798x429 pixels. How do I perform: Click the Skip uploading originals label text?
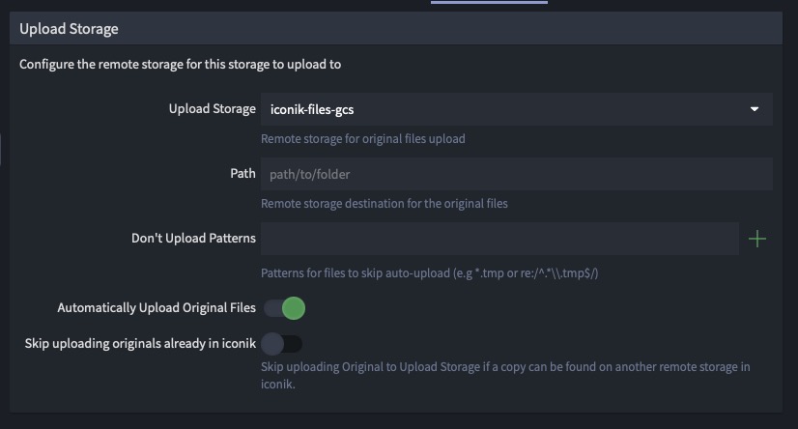140,343
